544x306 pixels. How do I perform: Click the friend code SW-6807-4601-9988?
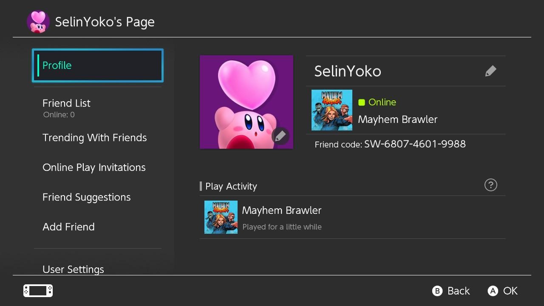click(x=415, y=144)
